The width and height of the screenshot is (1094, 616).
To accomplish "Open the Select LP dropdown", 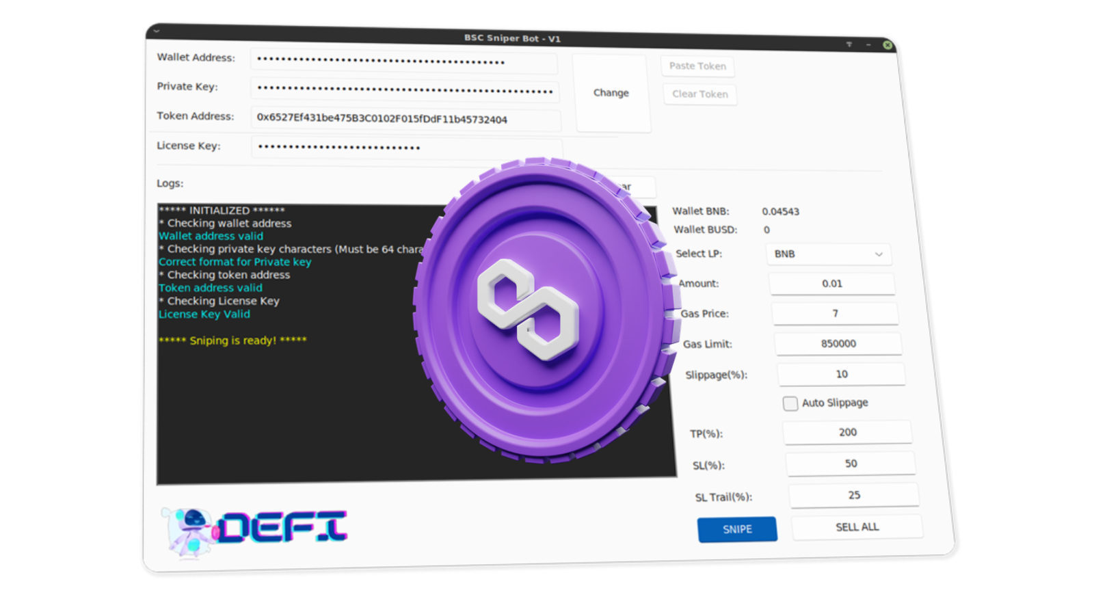I will click(829, 254).
